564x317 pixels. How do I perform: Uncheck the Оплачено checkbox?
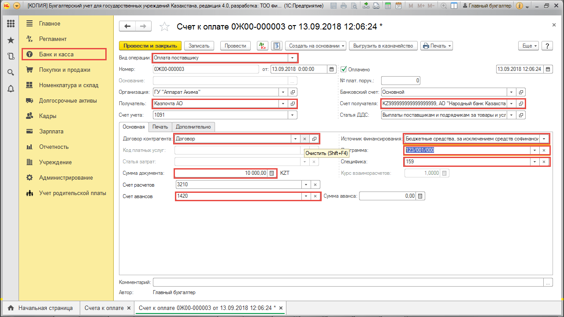coord(344,69)
